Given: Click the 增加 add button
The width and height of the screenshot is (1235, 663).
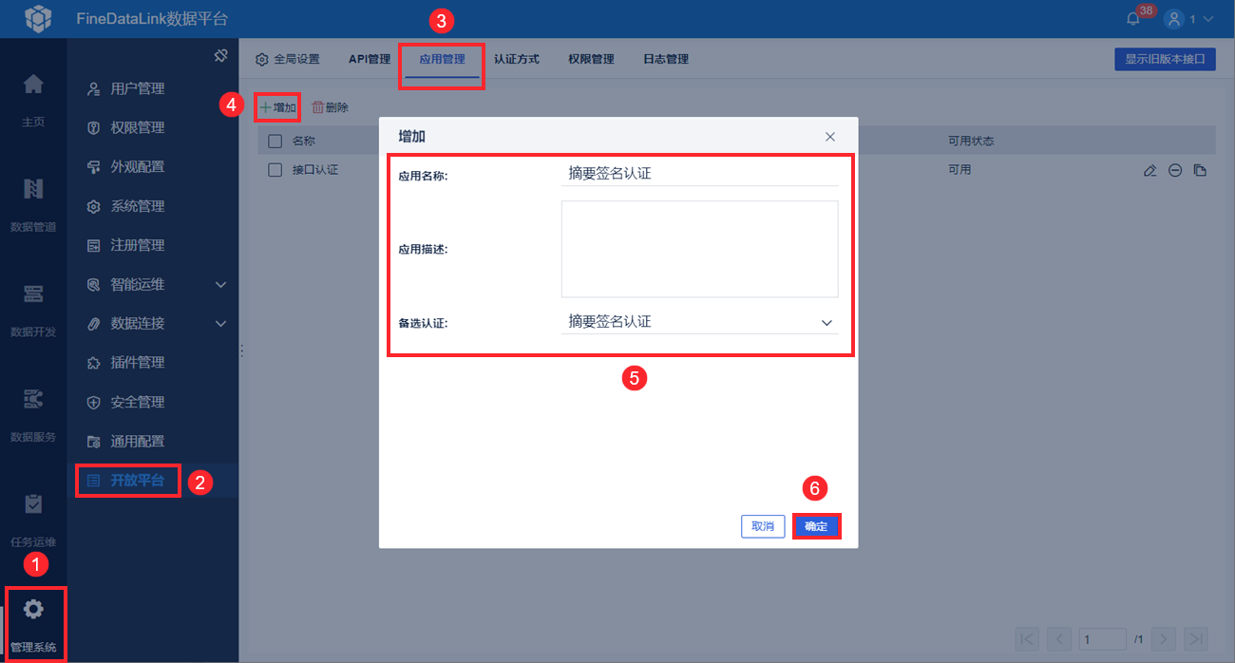Looking at the screenshot, I should (x=278, y=107).
